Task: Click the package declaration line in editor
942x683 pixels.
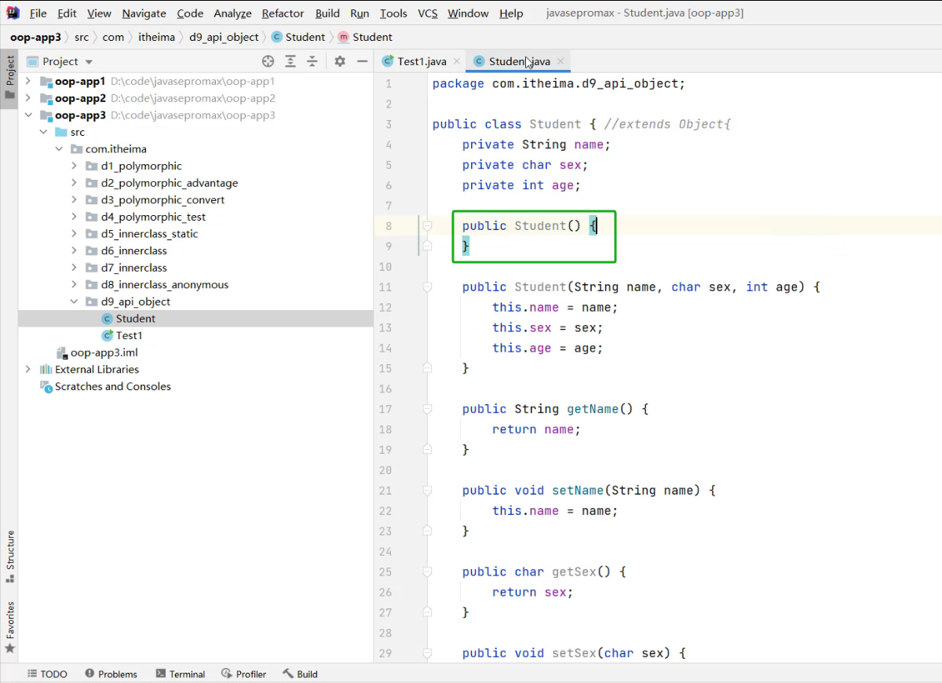Action: pyautogui.click(x=559, y=83)
